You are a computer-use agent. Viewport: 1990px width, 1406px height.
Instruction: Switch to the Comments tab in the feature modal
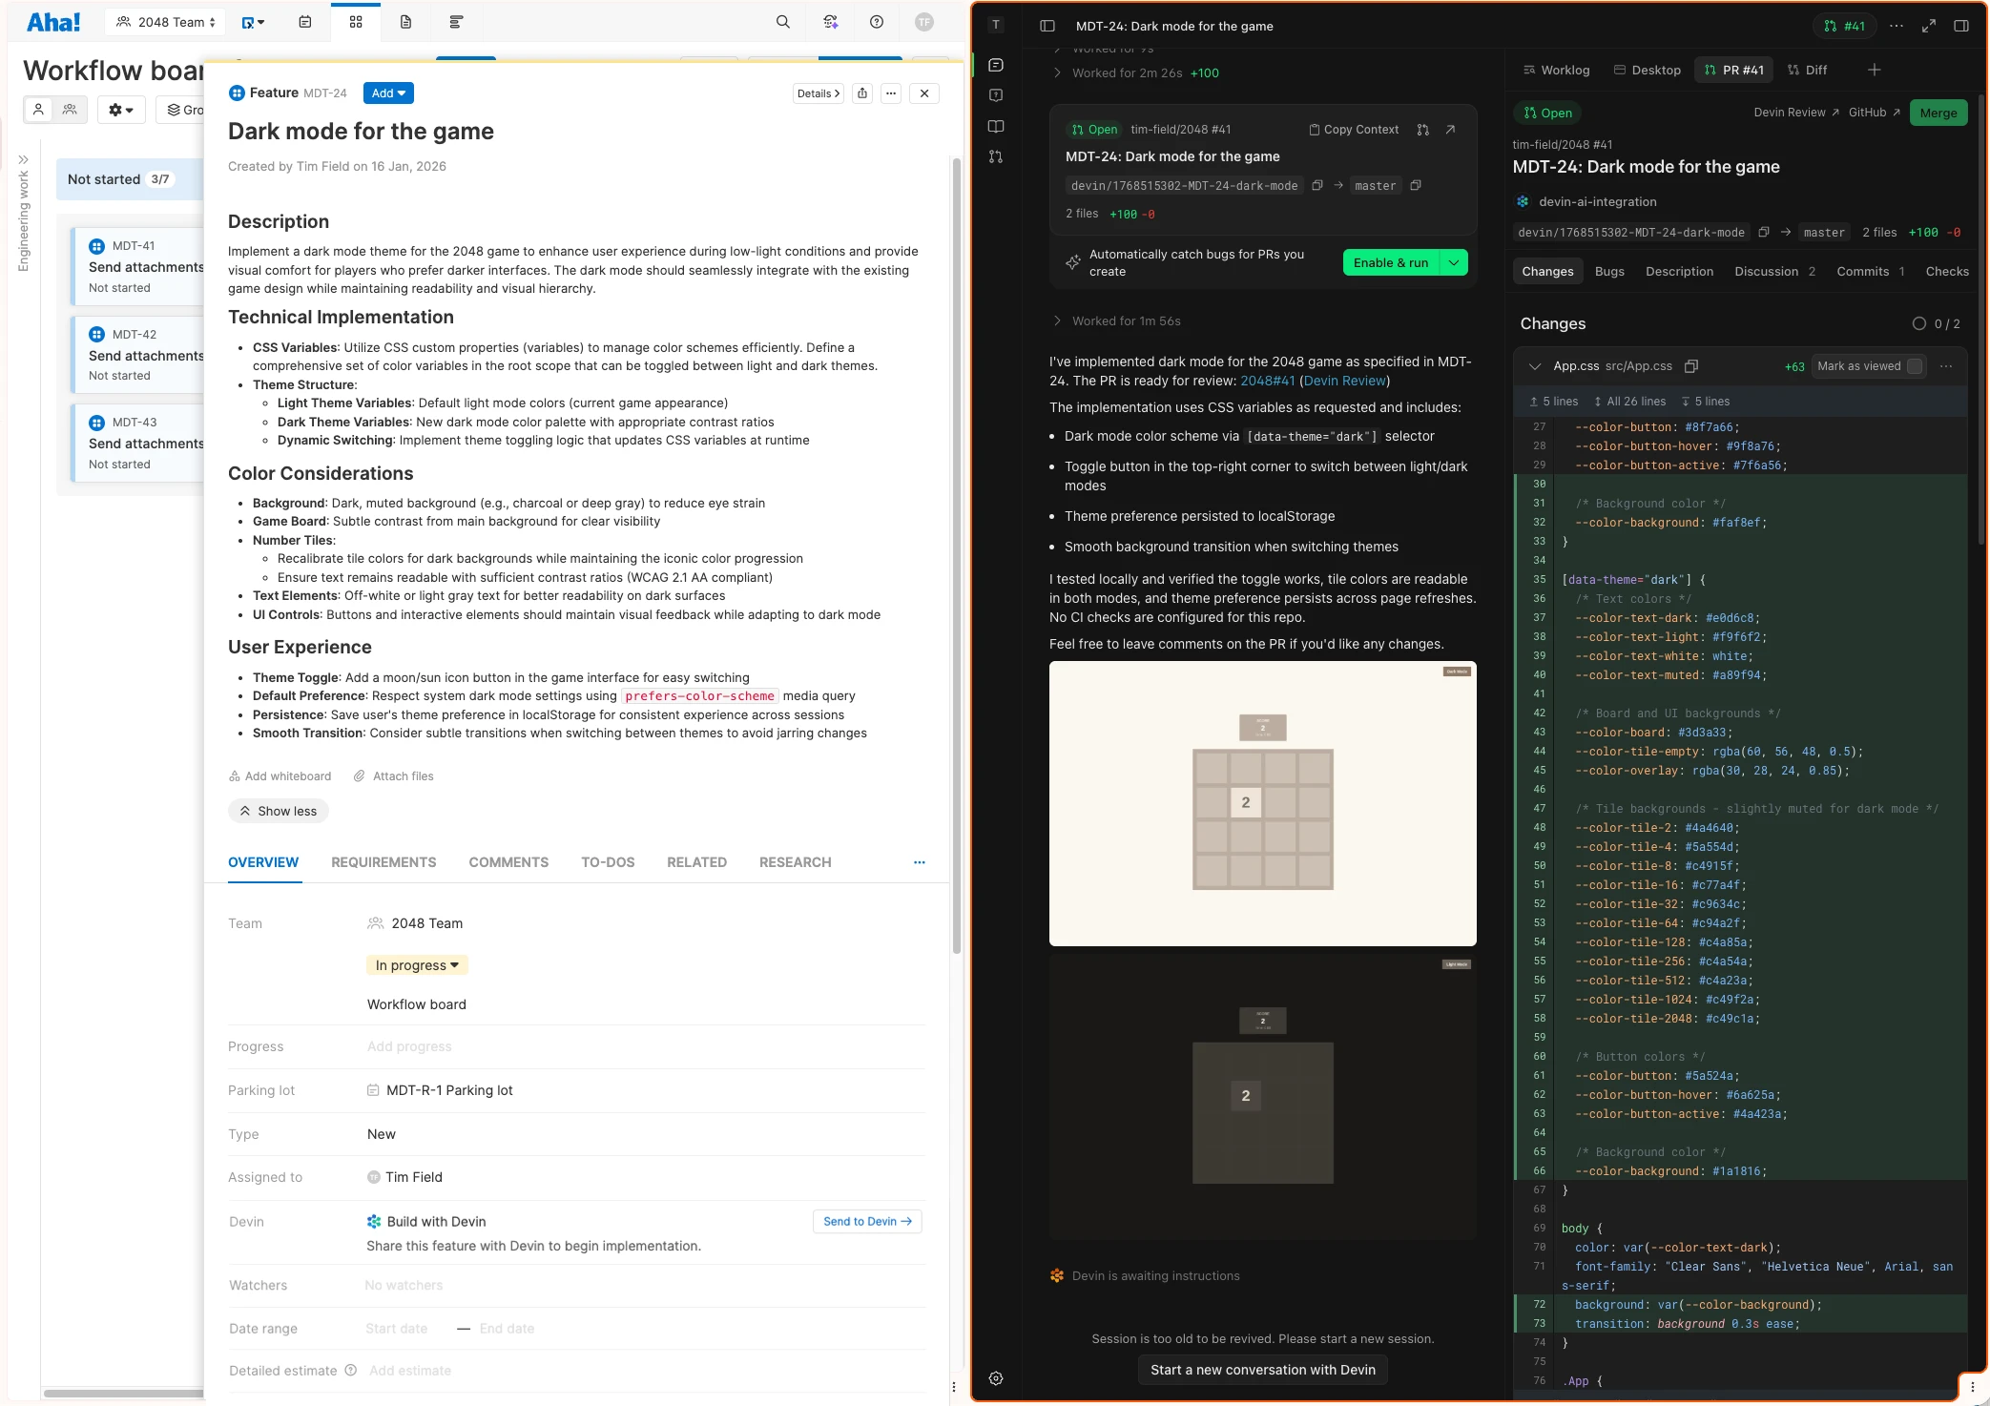[x=508, y=862]
